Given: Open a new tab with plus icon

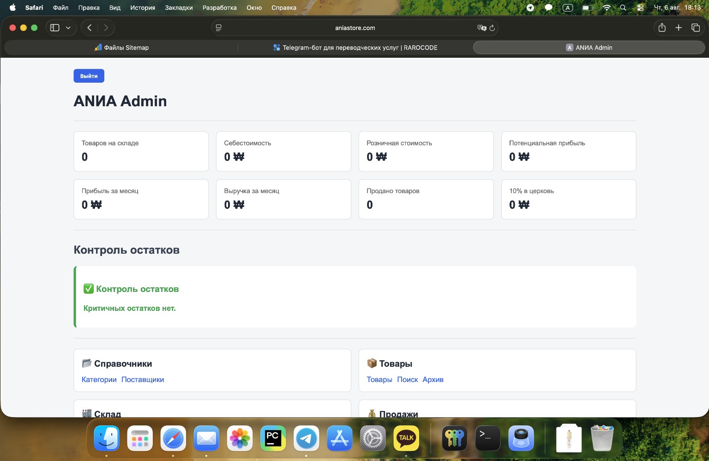Looking at the screenshot, I should (679, 28).
